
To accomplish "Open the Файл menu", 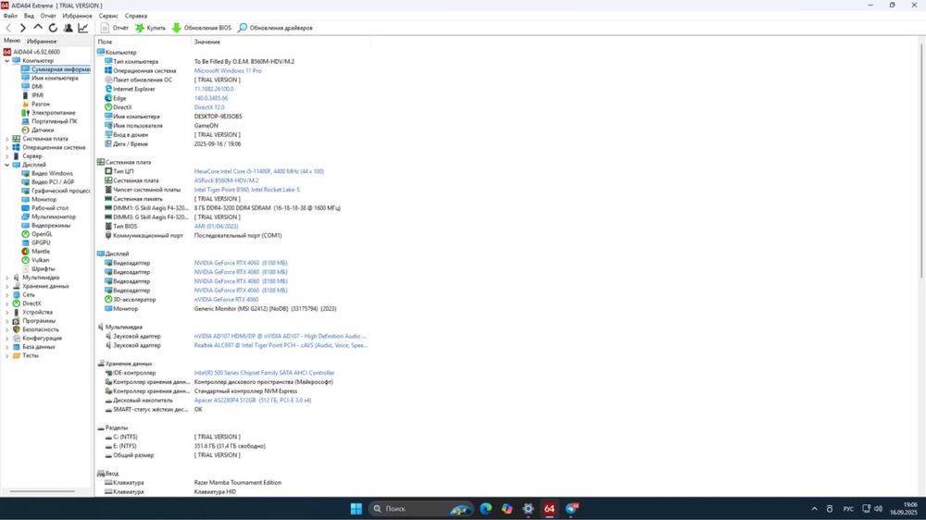I will (x=10, y=16).
